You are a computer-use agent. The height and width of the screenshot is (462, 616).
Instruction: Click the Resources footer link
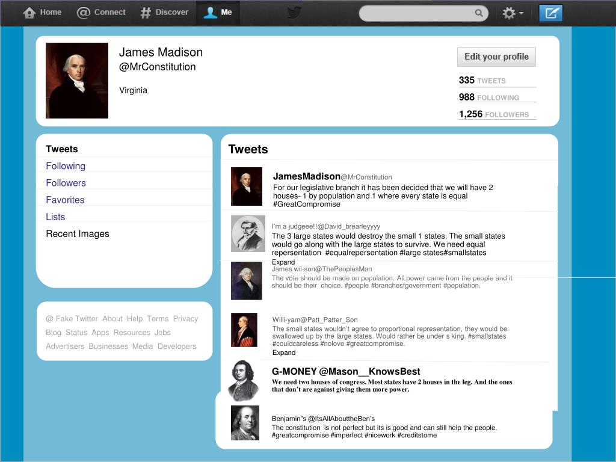coord(132,332)
